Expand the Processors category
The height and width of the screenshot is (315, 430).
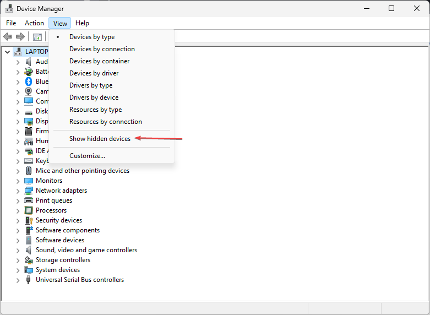[x=18, y=211]
